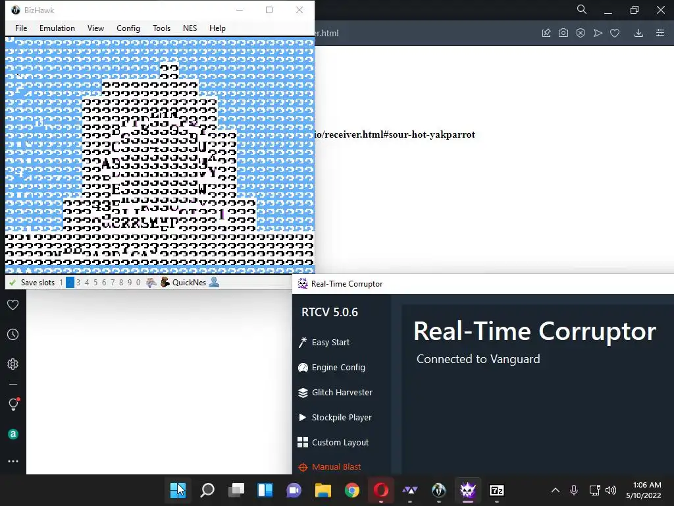674x506 pixels.
Task: Trigger Manual Blast in RTCV
Action: 336,466
